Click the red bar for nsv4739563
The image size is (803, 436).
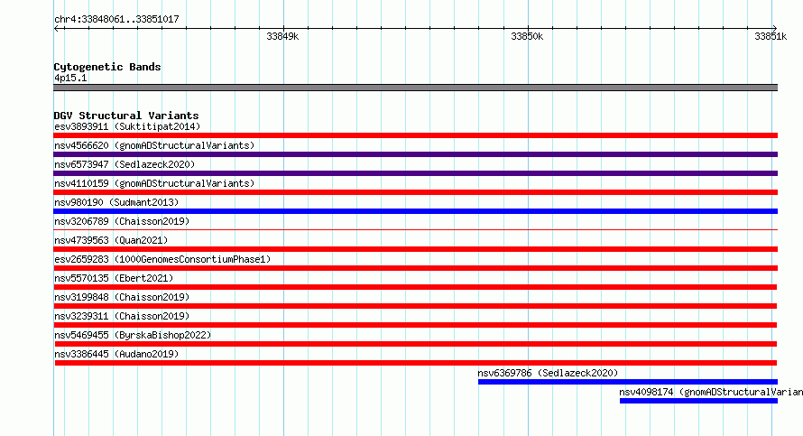pyautogui.click(x=415, y=249)
